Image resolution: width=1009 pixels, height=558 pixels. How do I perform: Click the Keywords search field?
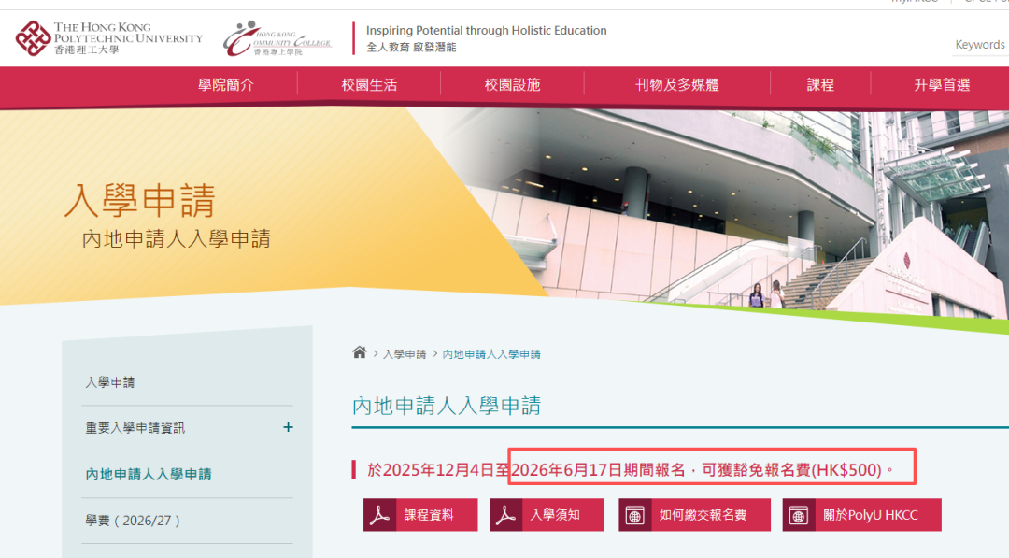[x=981, y=45]
